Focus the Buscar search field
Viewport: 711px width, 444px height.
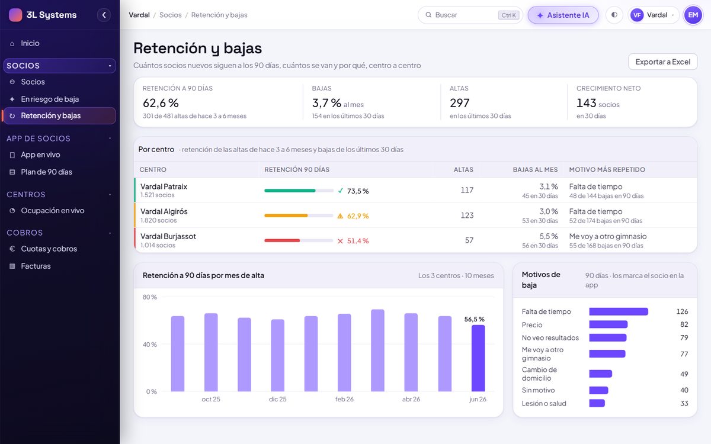470,15
